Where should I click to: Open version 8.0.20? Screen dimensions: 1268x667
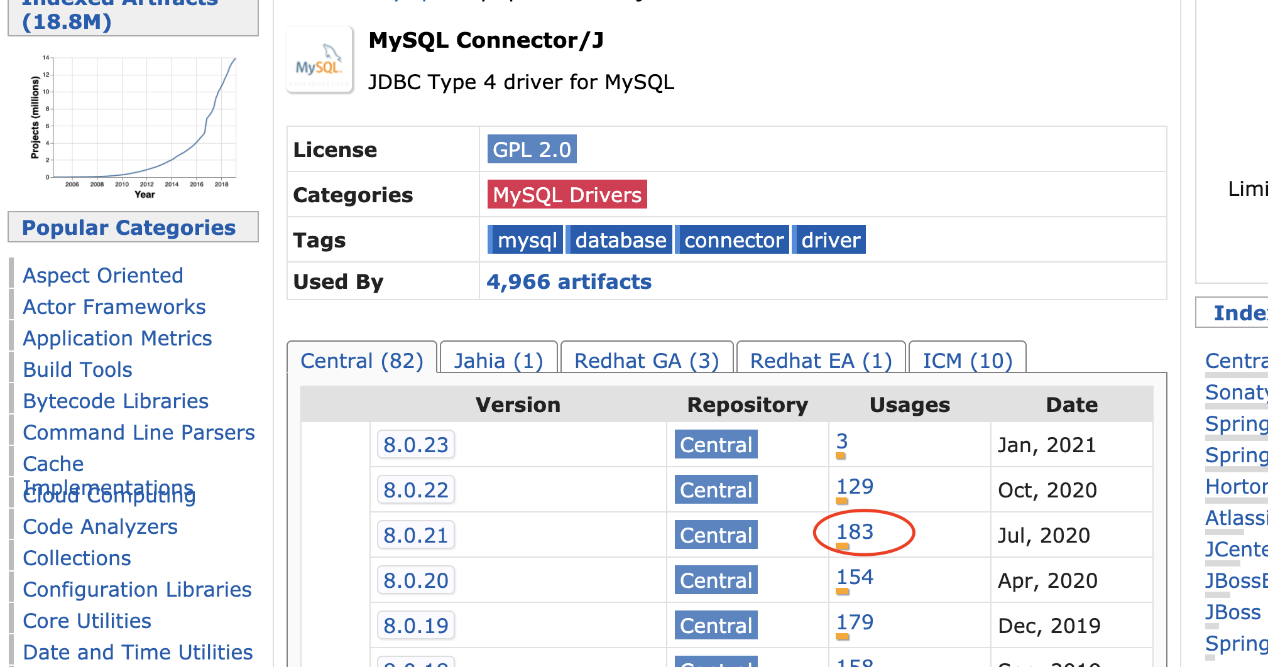click(x=416, y=580)
